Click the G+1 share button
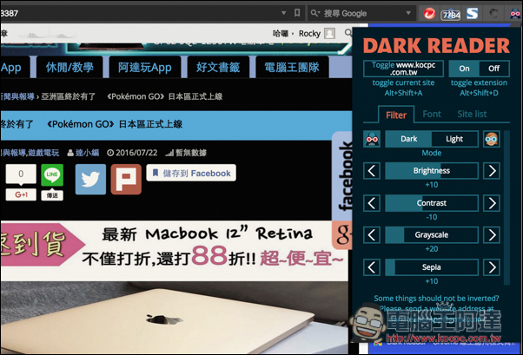This screenshot has height=355, width=523. (x=21, y=194)
